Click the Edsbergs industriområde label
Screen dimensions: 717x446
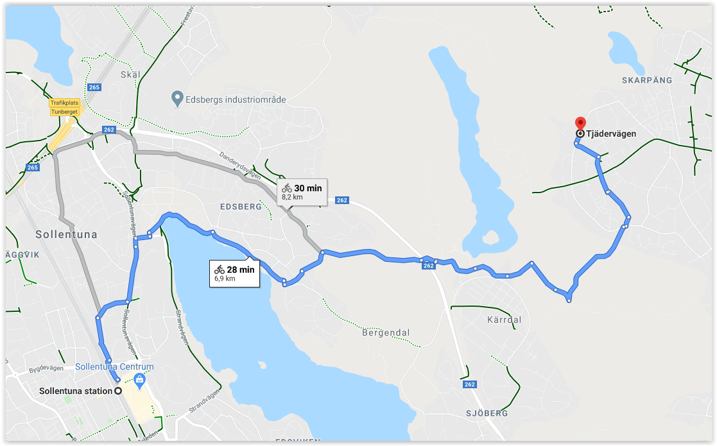coord(236,99)
